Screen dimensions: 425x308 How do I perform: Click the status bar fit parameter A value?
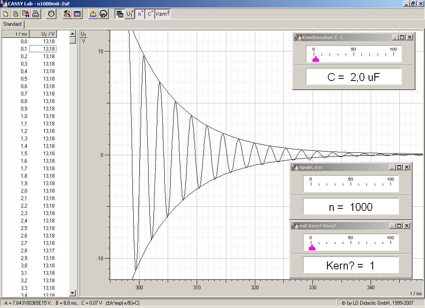[x=28, y=303]
